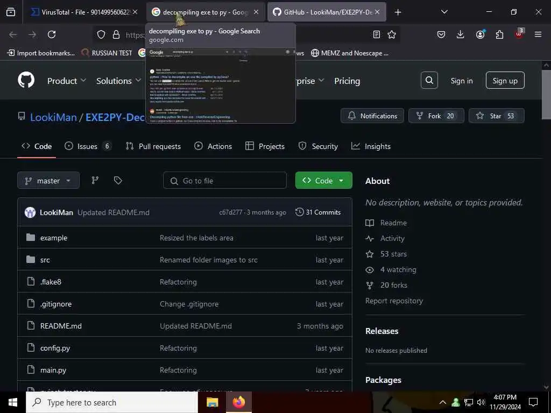The image size is (551, 413).
Task: Open the GitHub search magnifier button
Action: 429,81
